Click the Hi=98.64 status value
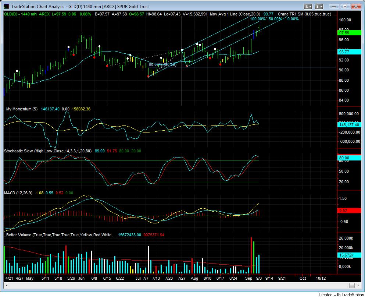The image size is (365, 297). (154, 14)
